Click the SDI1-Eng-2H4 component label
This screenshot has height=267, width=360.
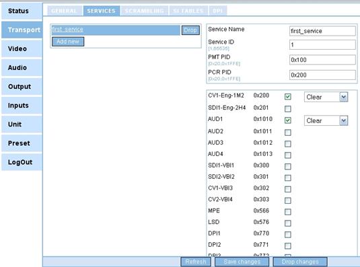(227, 108)
